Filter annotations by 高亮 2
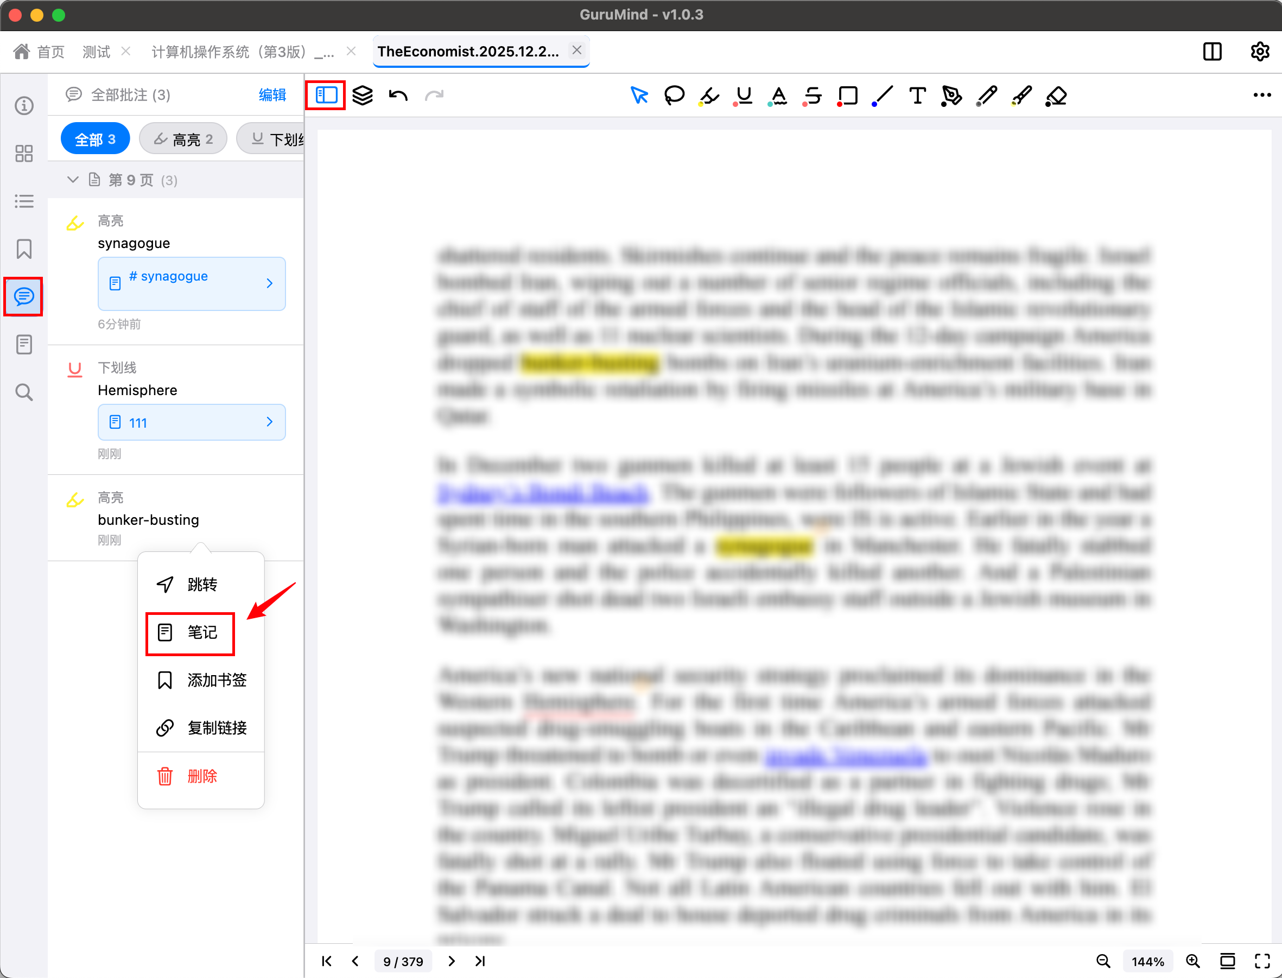 183,139
